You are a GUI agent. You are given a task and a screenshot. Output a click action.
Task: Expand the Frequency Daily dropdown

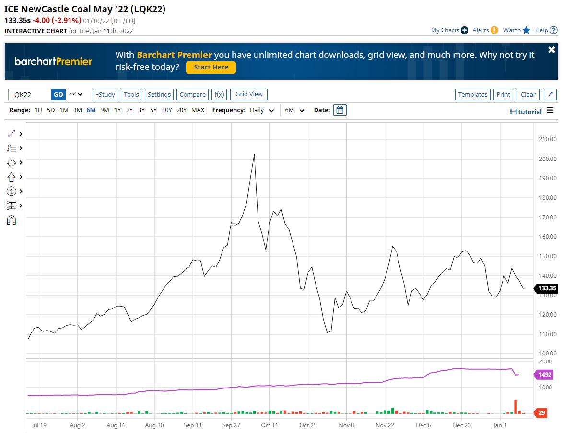pyautogui.click(x=262, y=110)
